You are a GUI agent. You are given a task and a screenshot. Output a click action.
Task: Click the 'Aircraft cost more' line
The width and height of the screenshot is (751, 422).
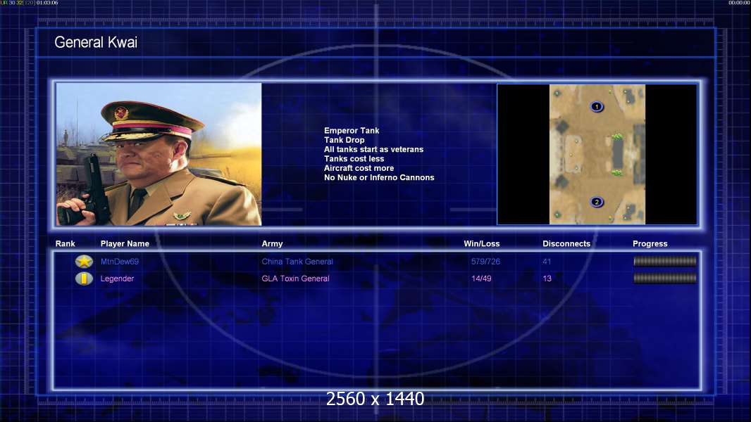pos(359,168)
